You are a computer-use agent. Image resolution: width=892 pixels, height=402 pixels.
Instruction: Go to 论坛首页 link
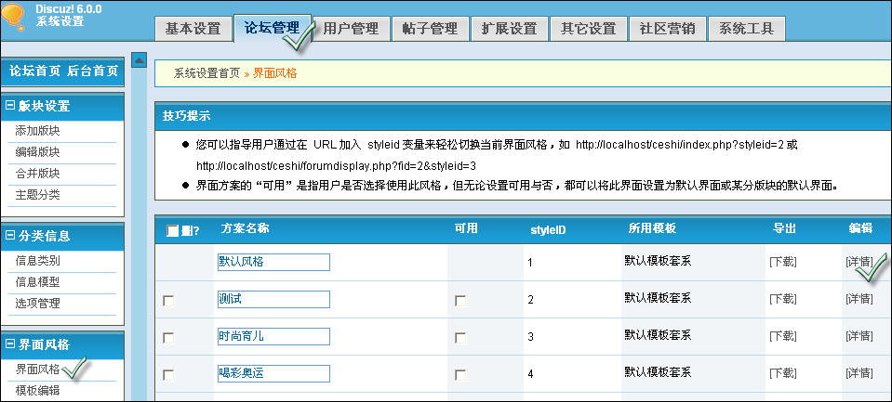click(34, 71)
